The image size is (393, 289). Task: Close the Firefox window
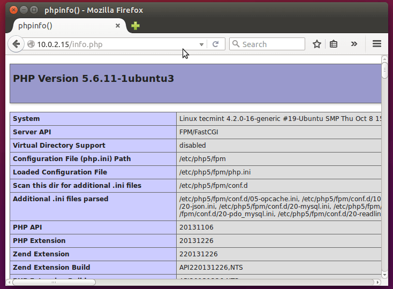13,10
